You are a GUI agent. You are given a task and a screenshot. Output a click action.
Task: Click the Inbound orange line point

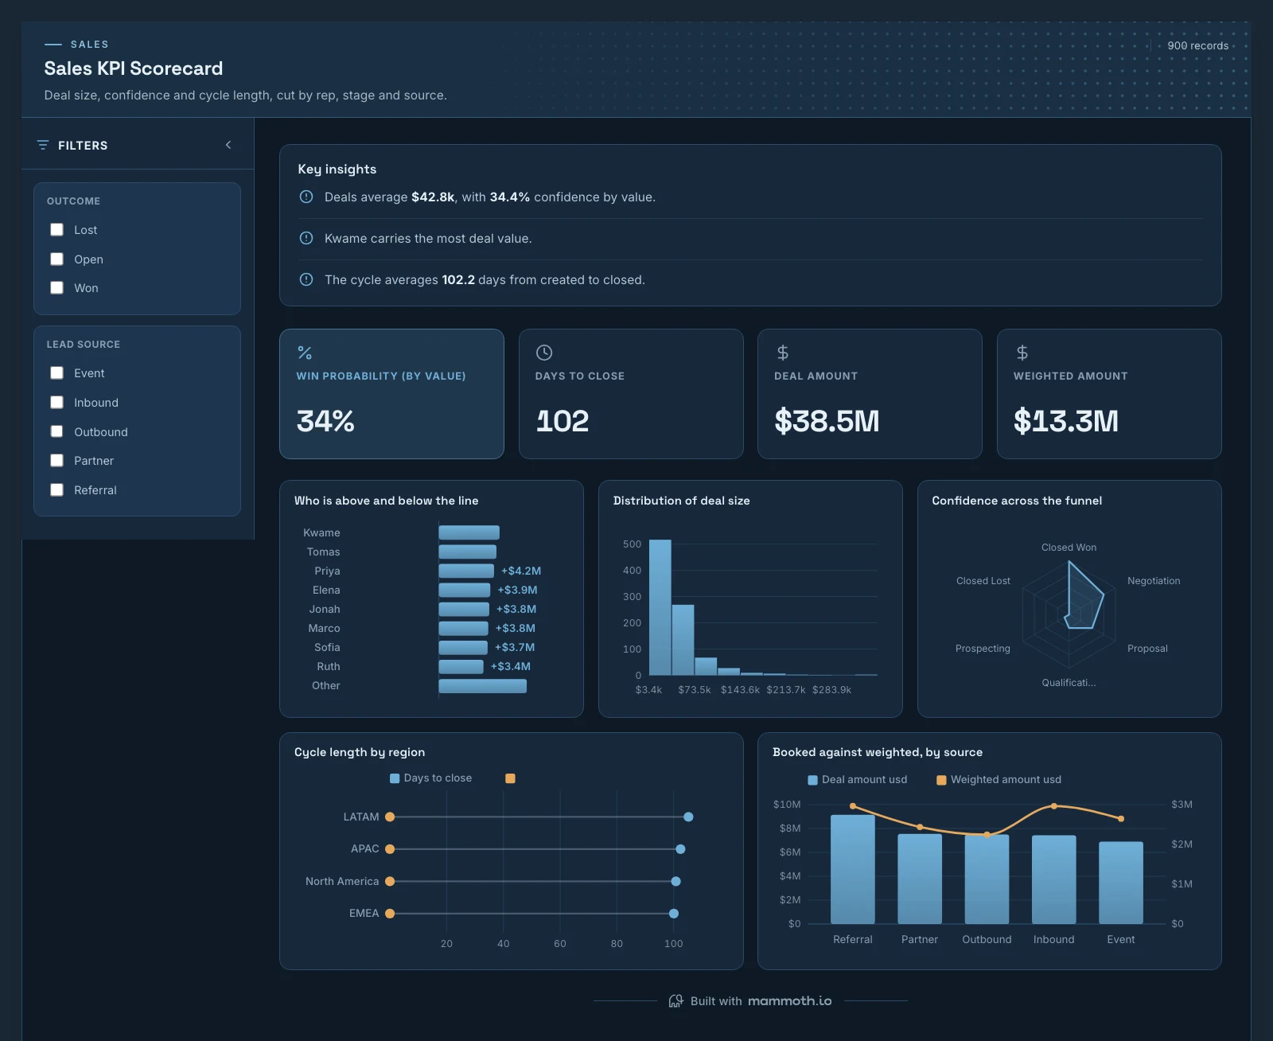pos(1054,806)
